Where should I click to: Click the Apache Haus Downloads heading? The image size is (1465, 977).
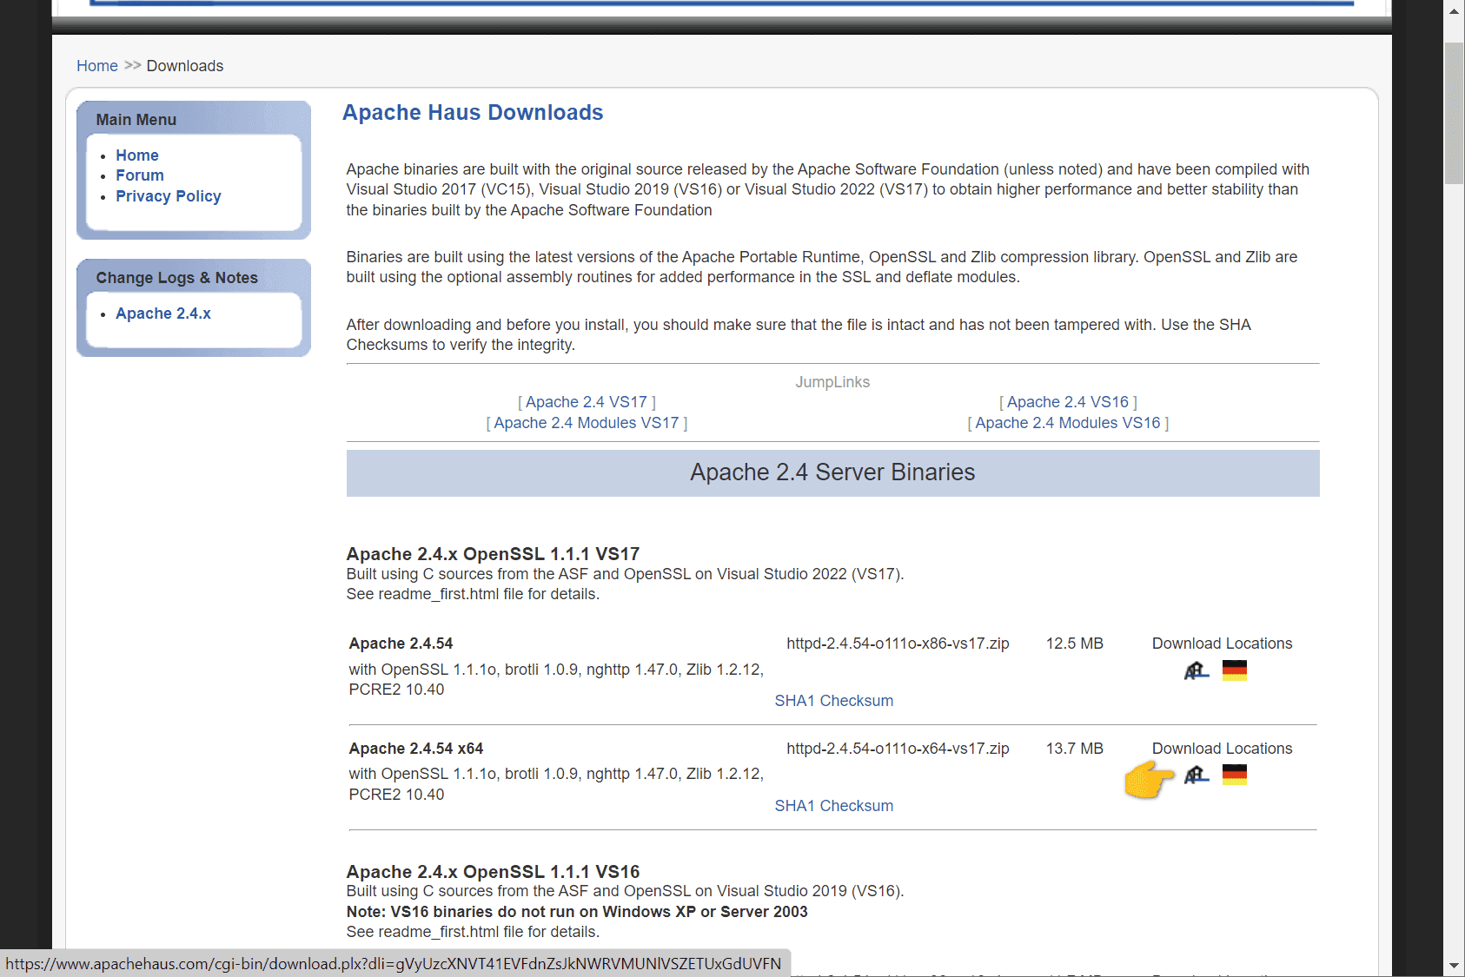(x=473, y=113)
